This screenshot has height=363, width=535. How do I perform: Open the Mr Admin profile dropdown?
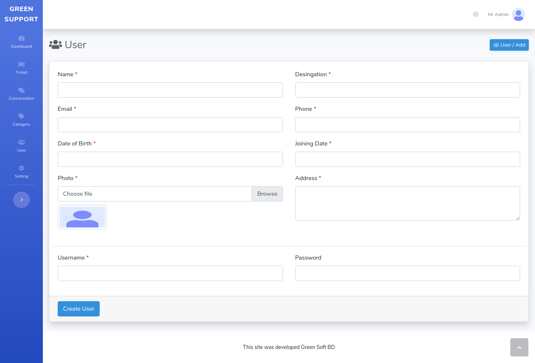498,14
